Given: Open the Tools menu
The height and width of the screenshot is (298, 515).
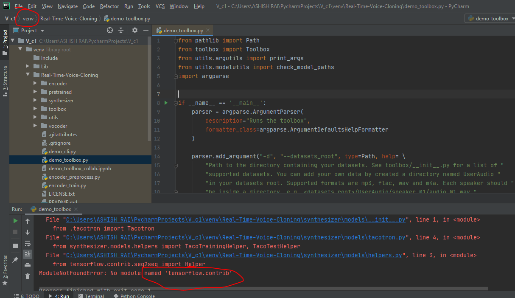Looking at the screenshot, I should tap(144, 6).
